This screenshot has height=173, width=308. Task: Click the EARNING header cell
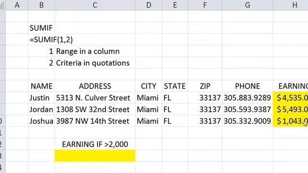tap(291, 86)
